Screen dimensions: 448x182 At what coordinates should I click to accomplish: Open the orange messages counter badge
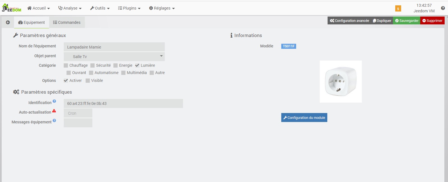[398, 9]
